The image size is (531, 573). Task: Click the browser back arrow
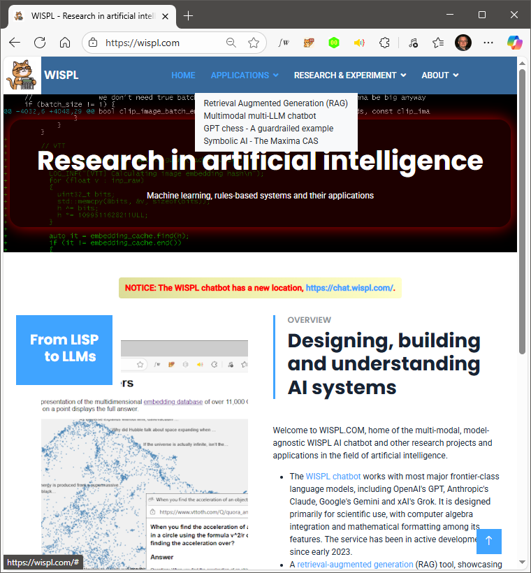tap(15, 43)
